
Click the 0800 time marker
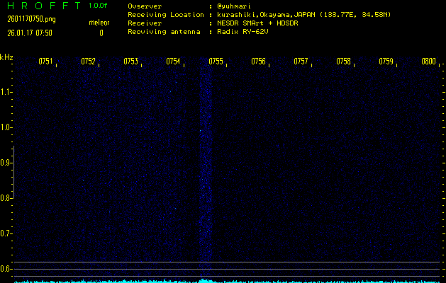point(428,62)
